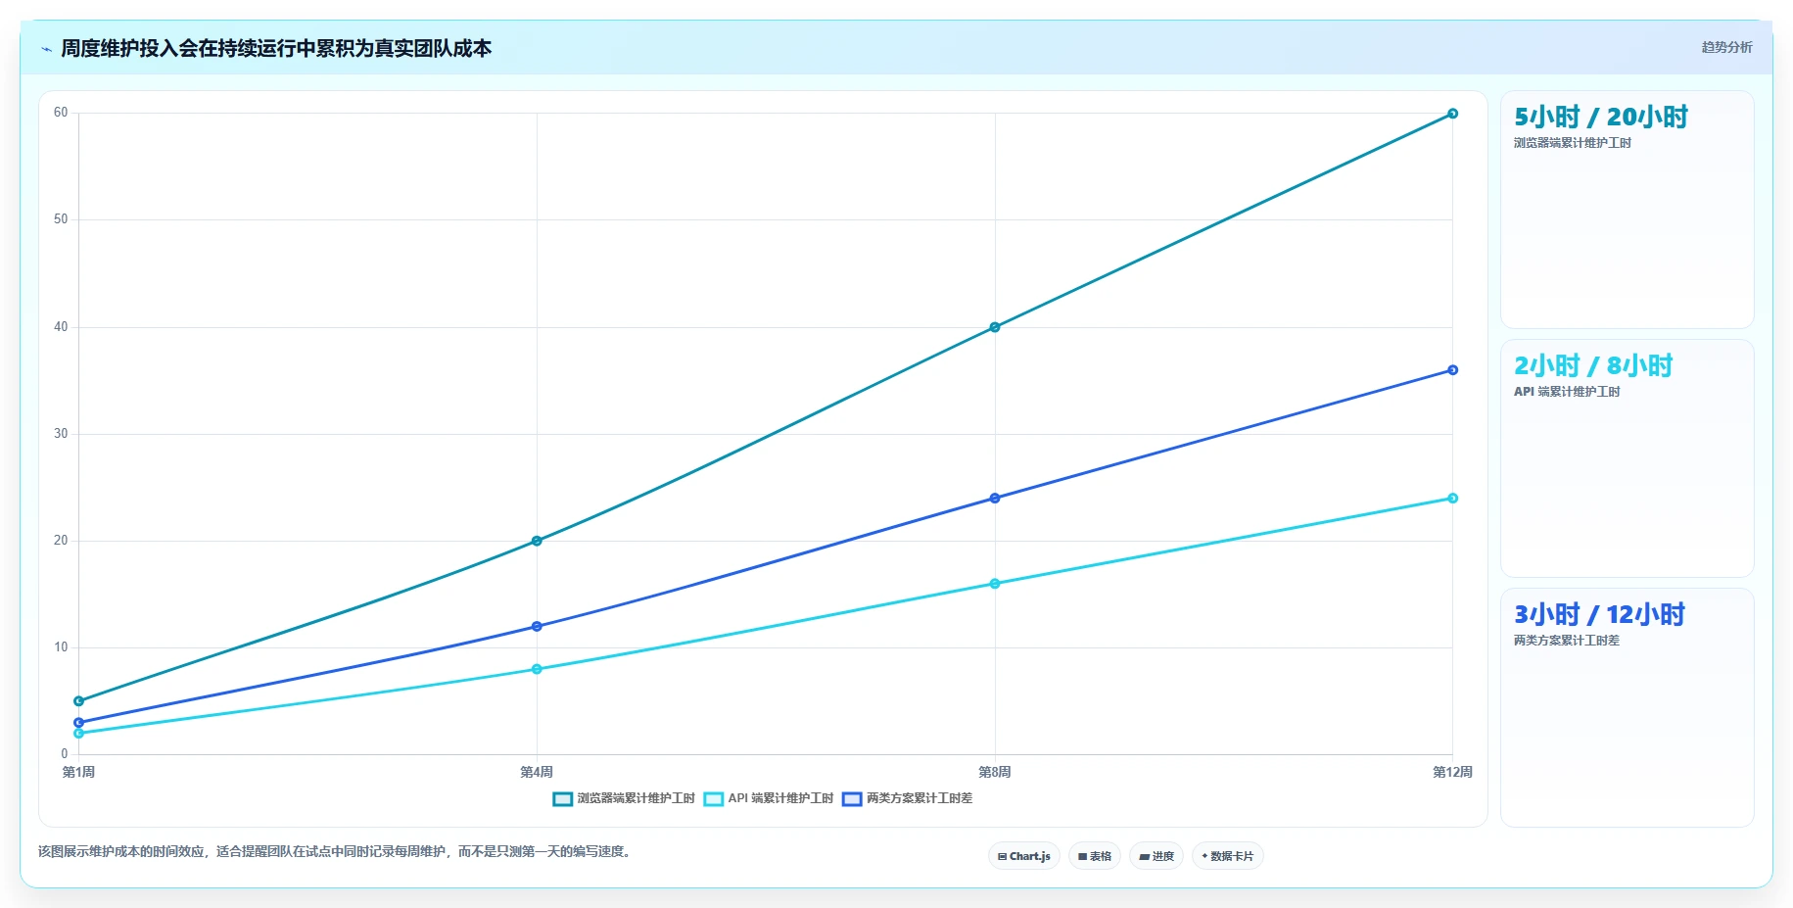Click the trend icon beside the title
Viewport: 1793px width, 908px height.
46,49
